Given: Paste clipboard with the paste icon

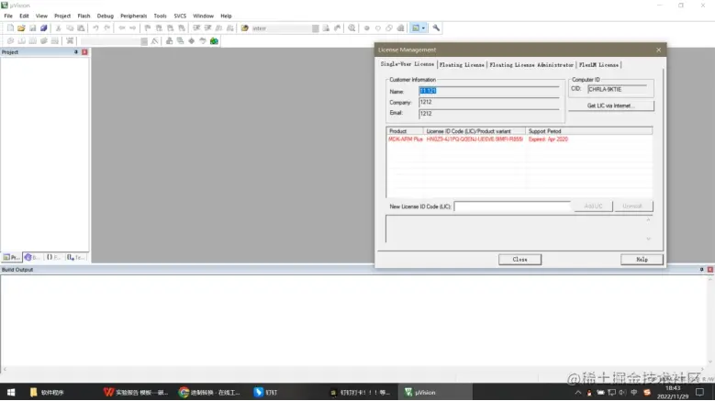Looking at the screenshot, I should pos(81,28).
